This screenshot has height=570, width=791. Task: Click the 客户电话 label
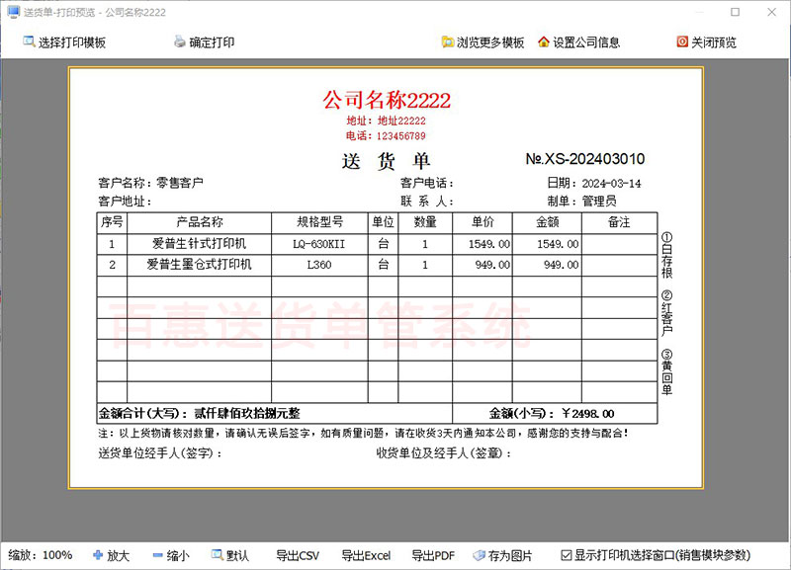[x=427, y=183]
